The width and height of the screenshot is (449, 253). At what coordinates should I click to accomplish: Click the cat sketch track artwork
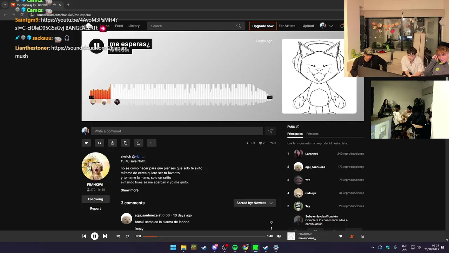pos(319,76)
